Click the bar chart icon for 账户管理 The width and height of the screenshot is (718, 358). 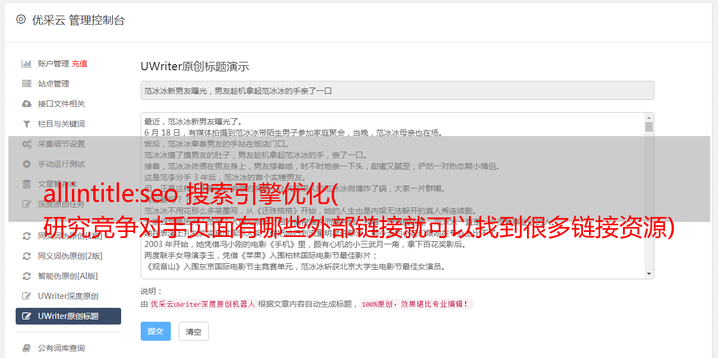[x=26, y=64]
